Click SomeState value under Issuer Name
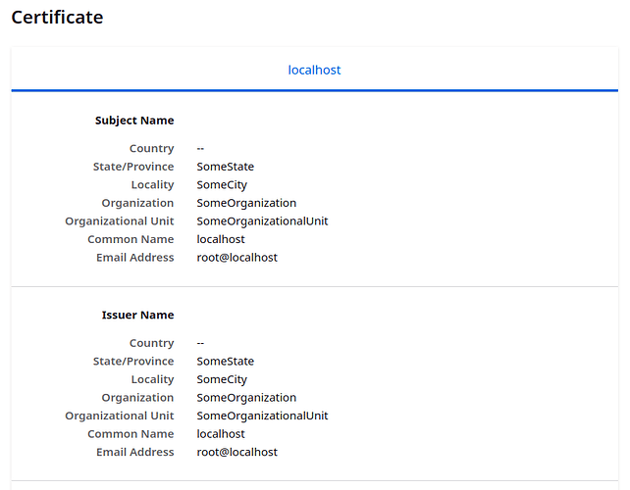Image resolution: width=630 pixels, height=490 pixels. tap(225, 362)
